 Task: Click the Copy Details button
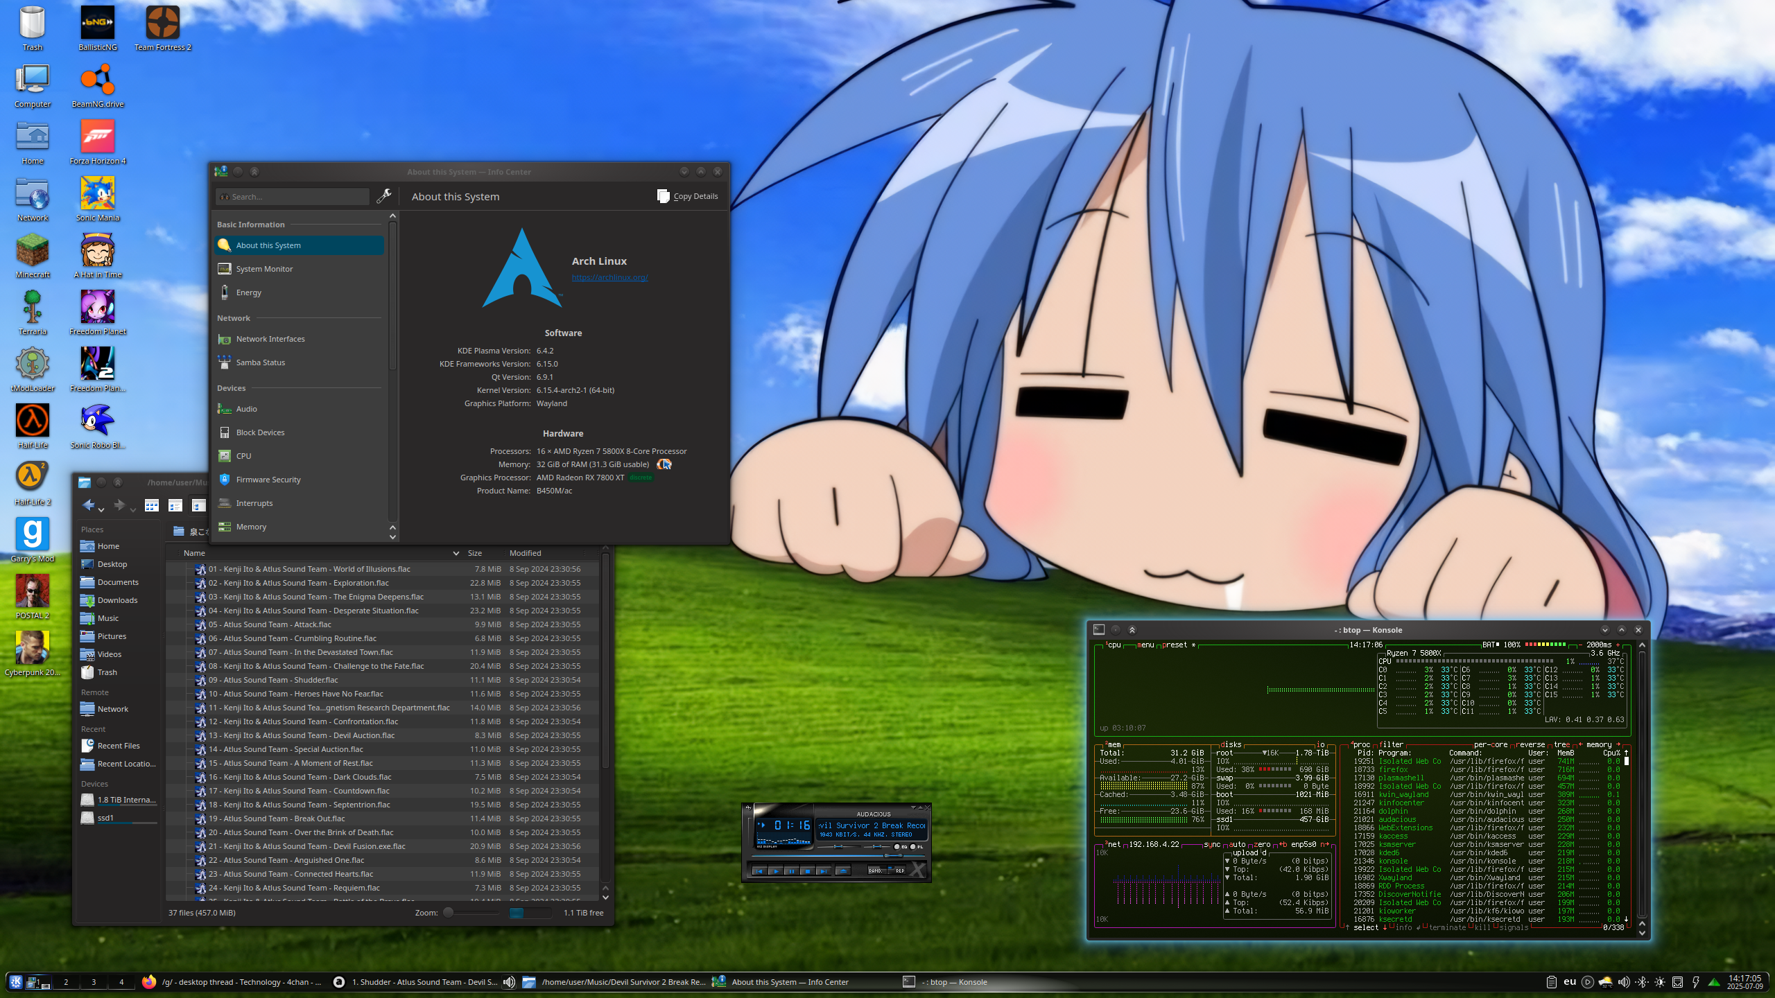click(688, 196)
